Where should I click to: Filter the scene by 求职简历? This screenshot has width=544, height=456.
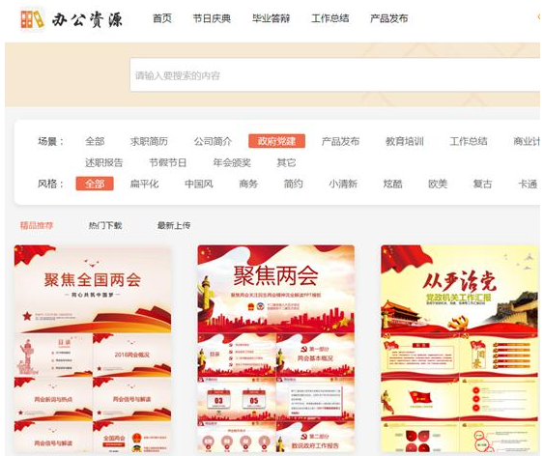149,141
